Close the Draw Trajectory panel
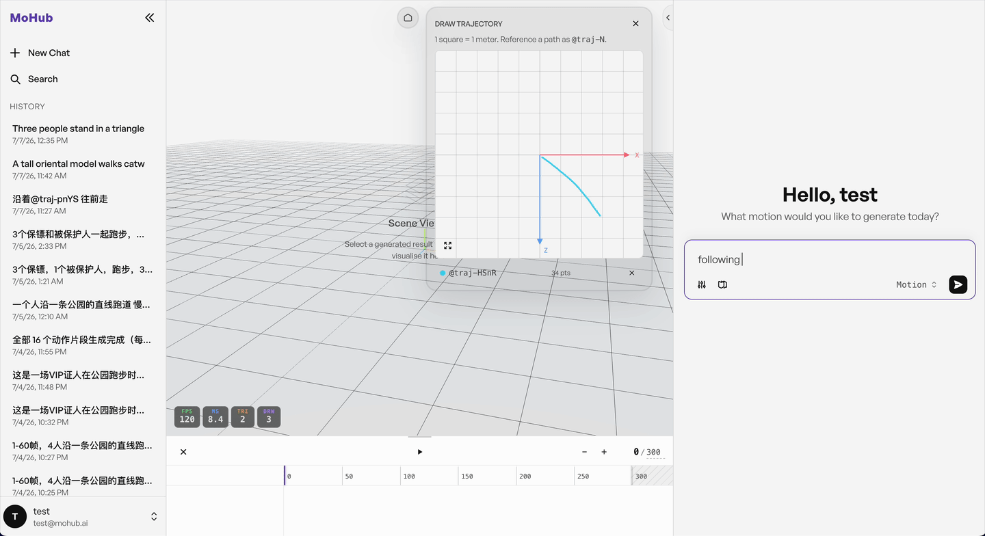Image resolution: width=985 pixels, height=536 pixels. [x=635, y=23]
